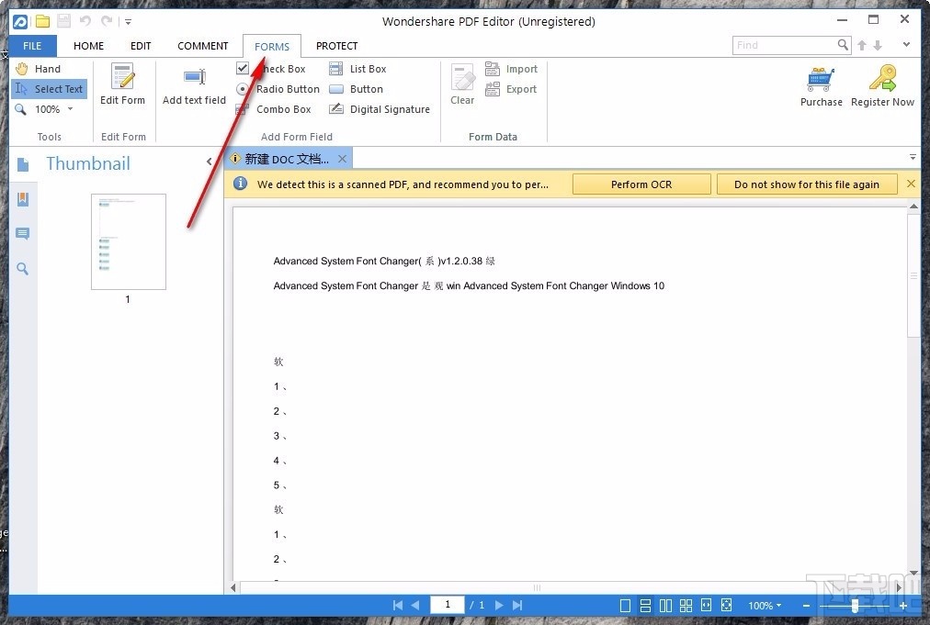The height and width of the screenshot is (625, 930).
Task: Go to previous search result arrow
Action: click(x=862, y=45)
